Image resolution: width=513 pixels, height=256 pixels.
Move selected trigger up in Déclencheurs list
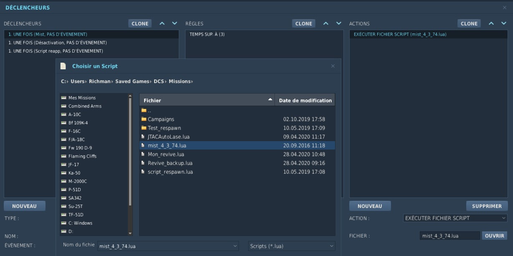(162, 23)
